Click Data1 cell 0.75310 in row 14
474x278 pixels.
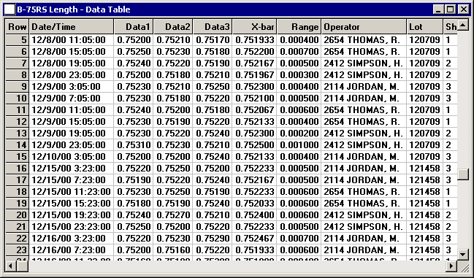coord(134,145)
